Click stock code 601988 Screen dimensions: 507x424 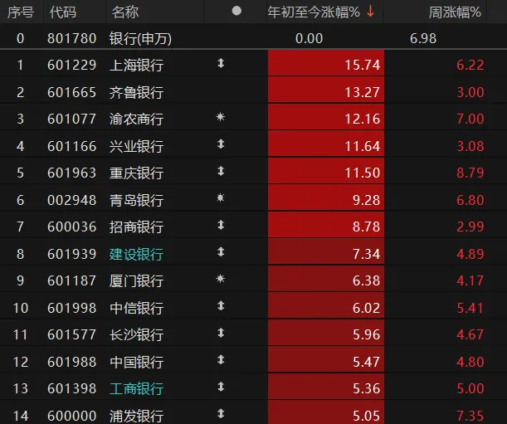[72, 362]
